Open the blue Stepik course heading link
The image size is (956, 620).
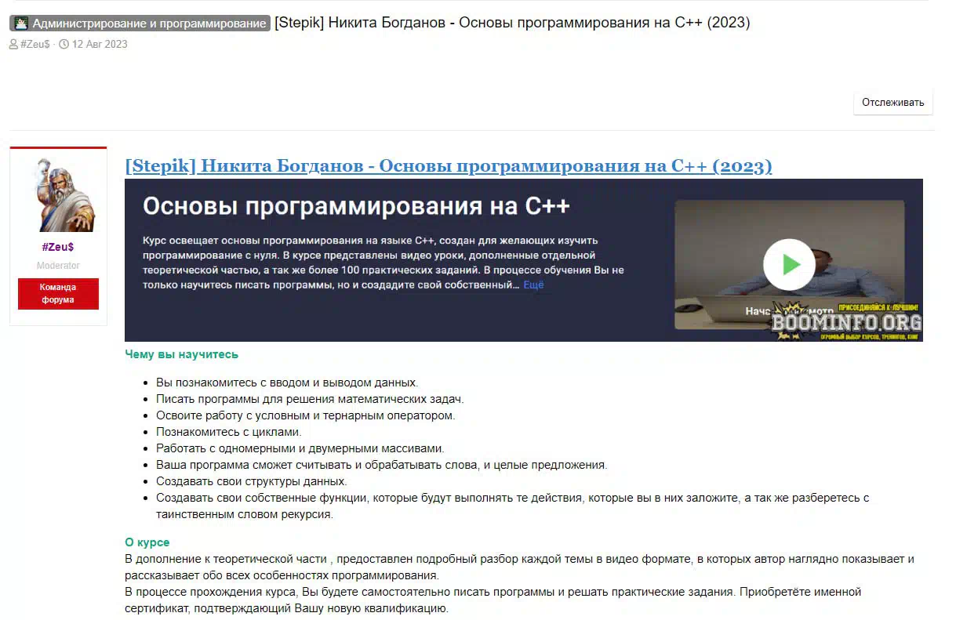point(449,166)
